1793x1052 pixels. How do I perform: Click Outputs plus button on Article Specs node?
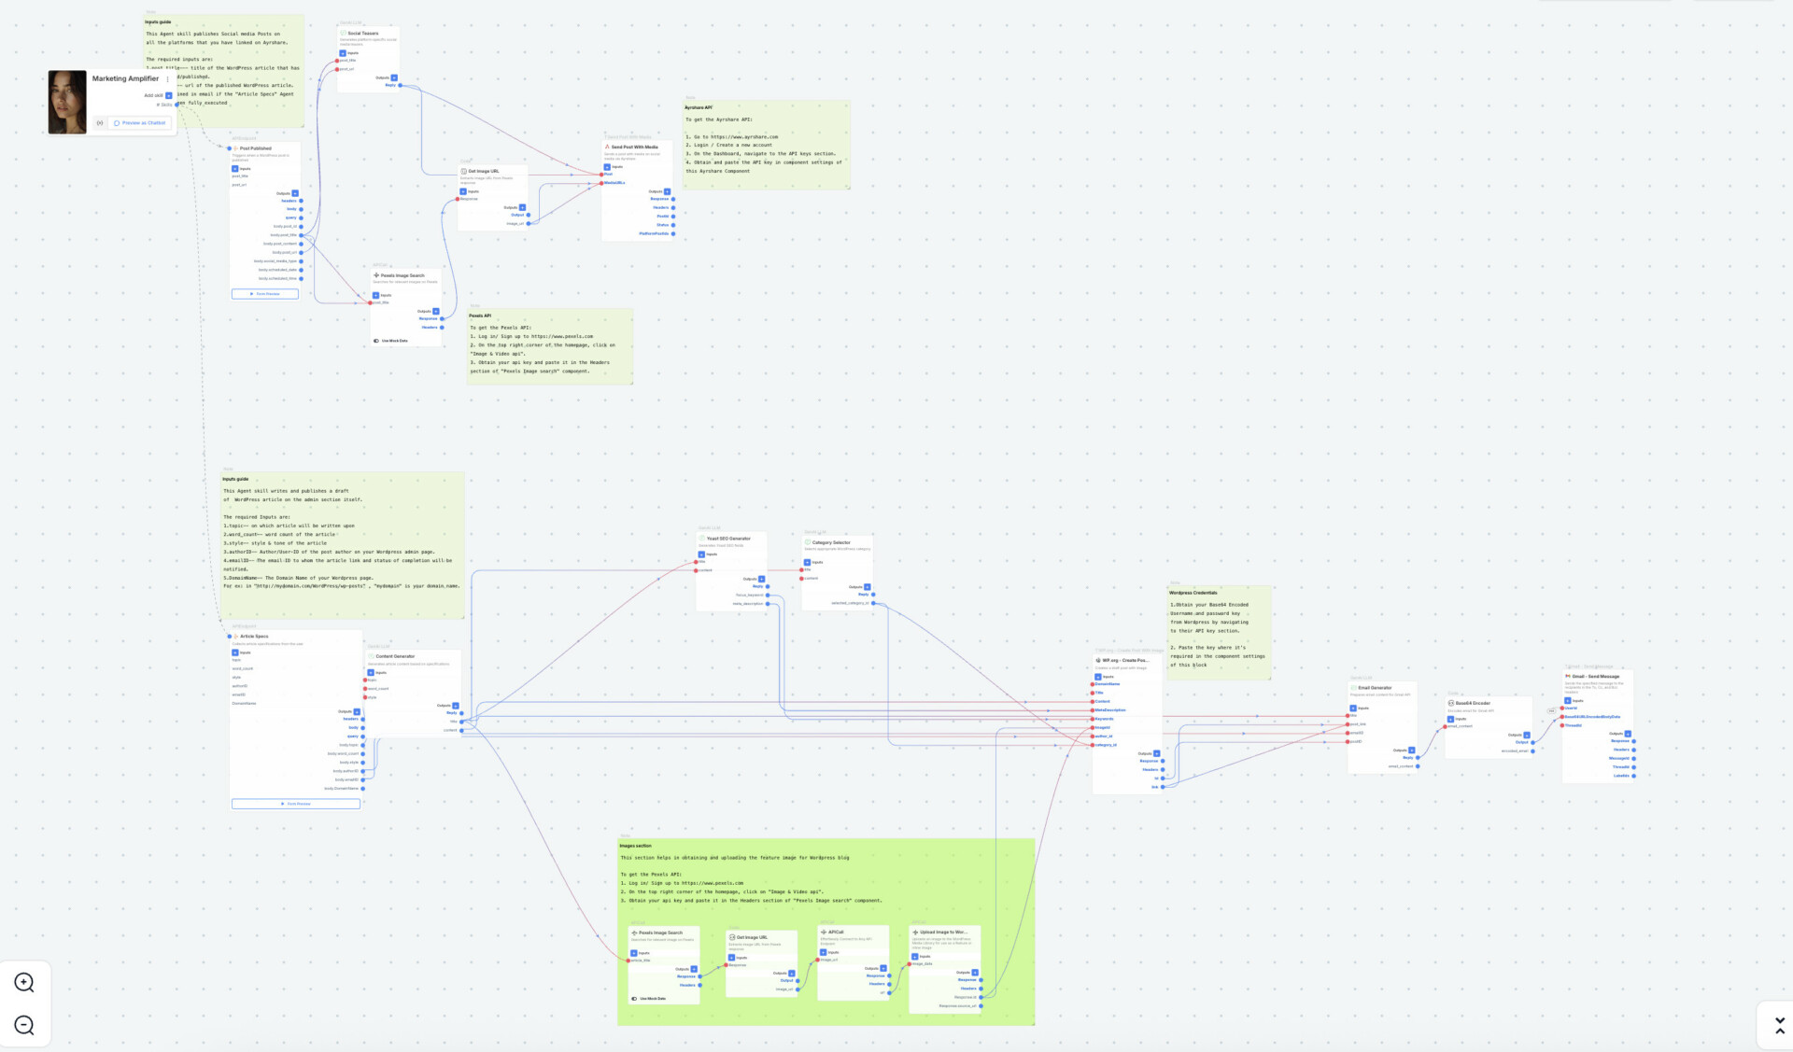[x=357, y=711]
